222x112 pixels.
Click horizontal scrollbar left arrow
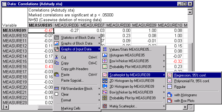[6, 107]
